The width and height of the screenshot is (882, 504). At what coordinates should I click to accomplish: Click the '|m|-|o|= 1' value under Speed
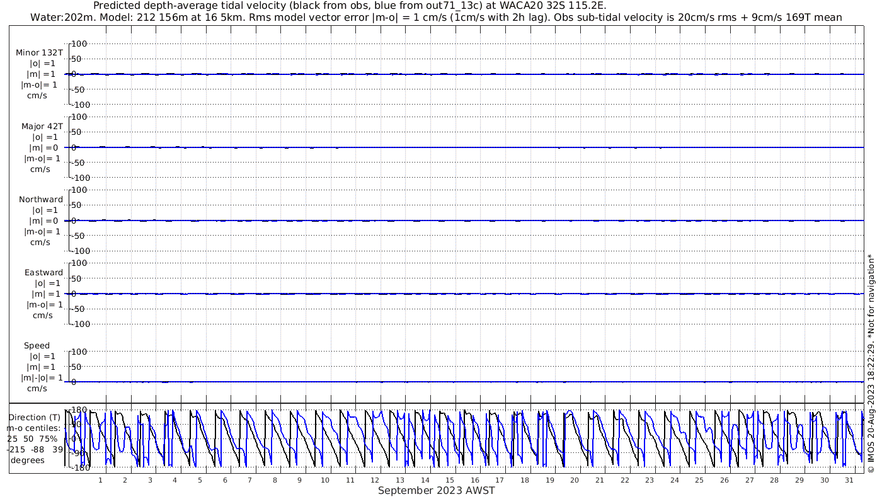[42, 377]
